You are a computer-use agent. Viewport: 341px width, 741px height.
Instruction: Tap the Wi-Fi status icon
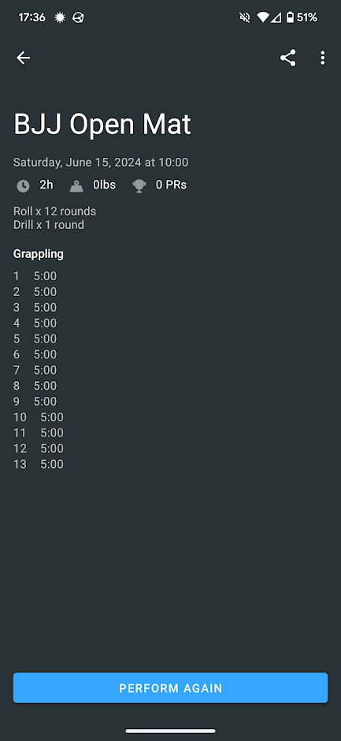click(x=262, y=17)
